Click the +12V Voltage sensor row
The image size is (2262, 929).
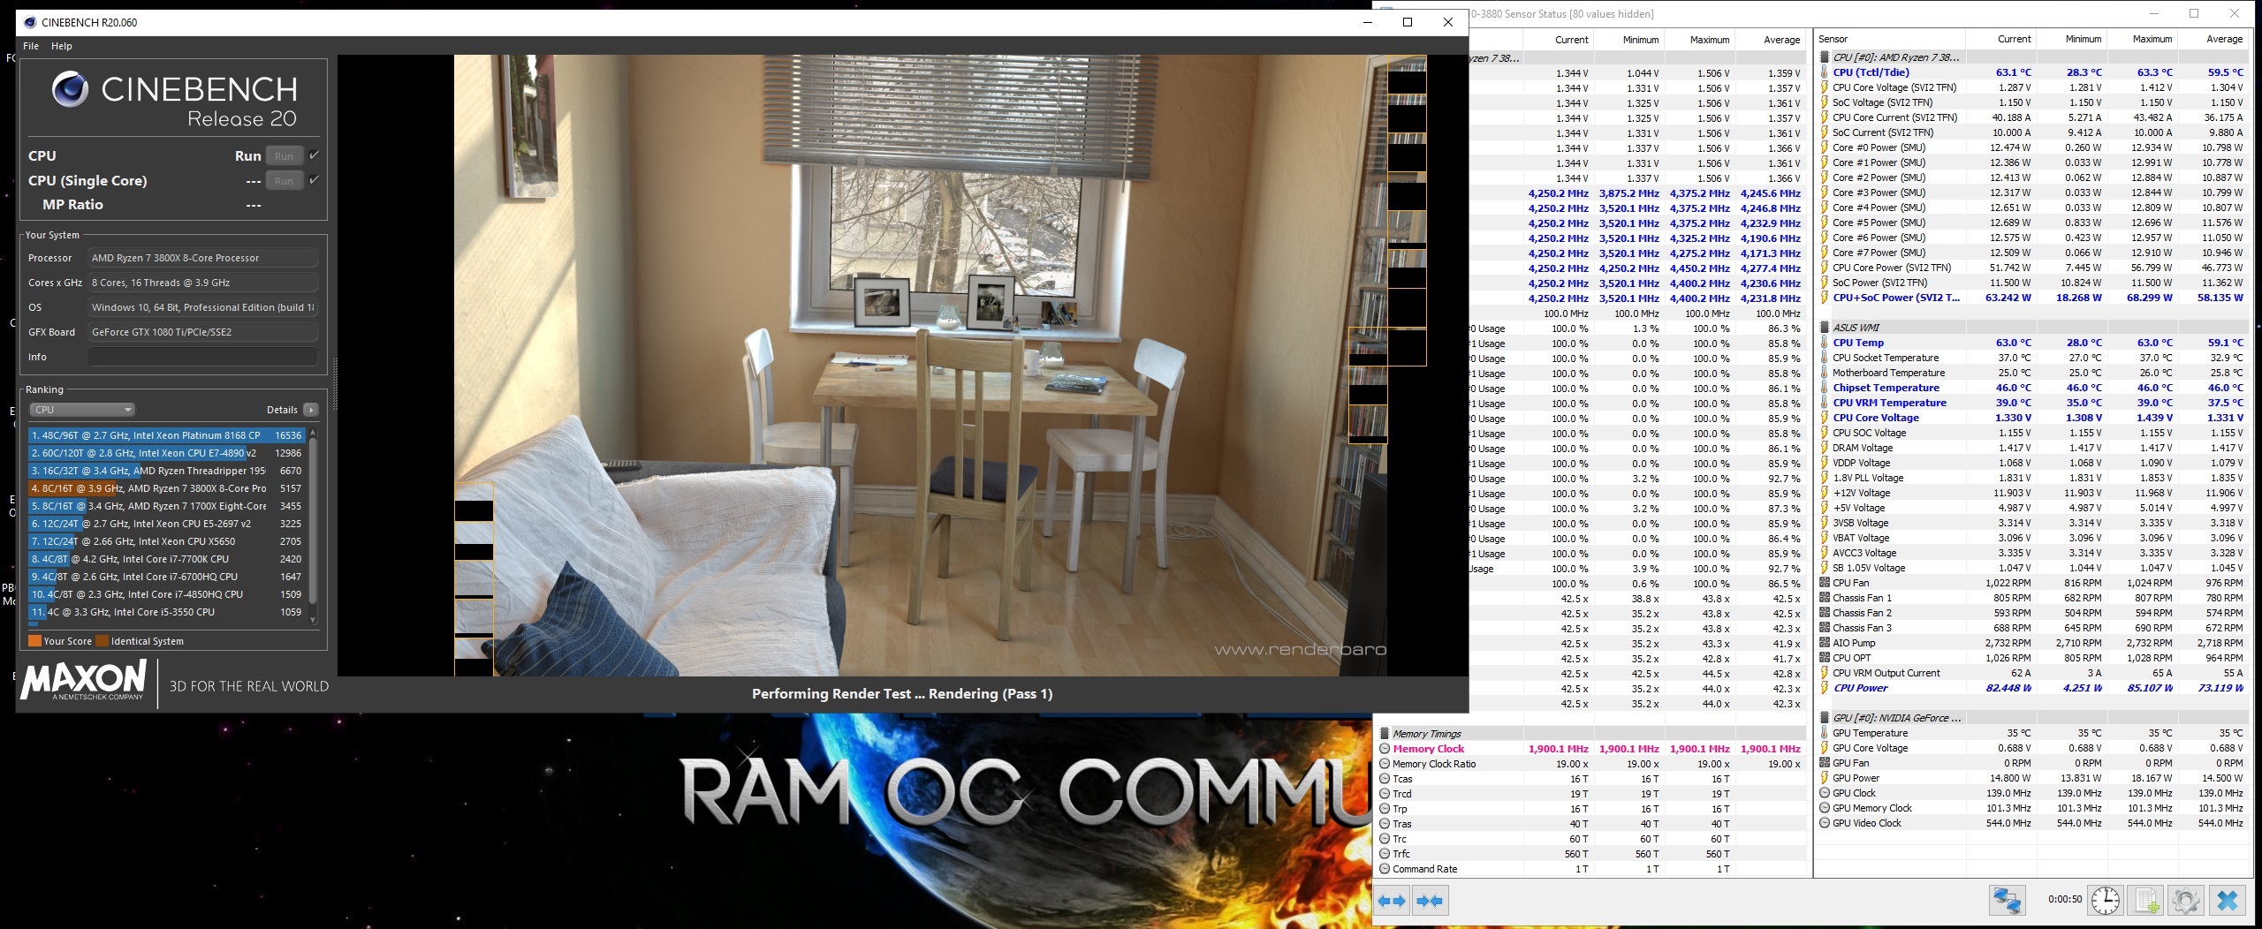pos(2031,493)
